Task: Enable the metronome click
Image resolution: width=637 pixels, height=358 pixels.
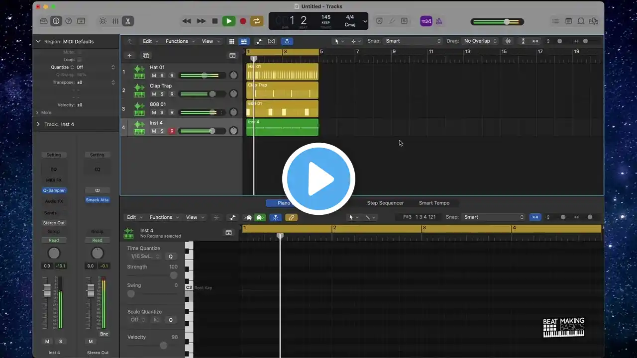Action: pos(438,21)
